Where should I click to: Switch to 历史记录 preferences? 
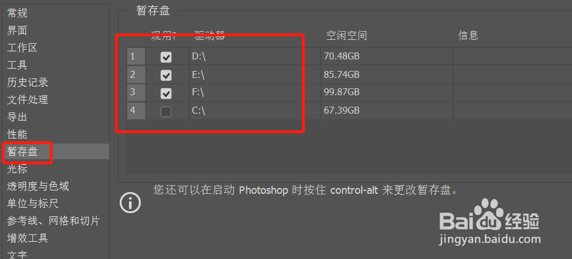tap(28, 82)
